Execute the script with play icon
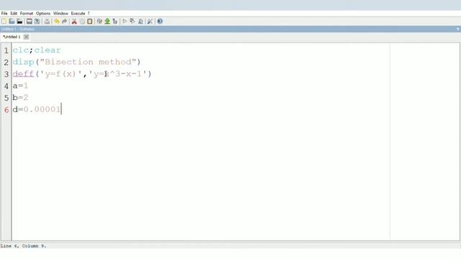 click(125, 22)
